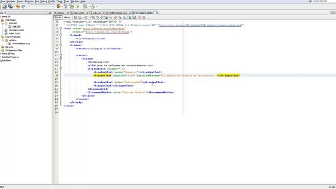Click the Clean and Build icon
This screenshot has height=189, width=336.
(72, 7)
